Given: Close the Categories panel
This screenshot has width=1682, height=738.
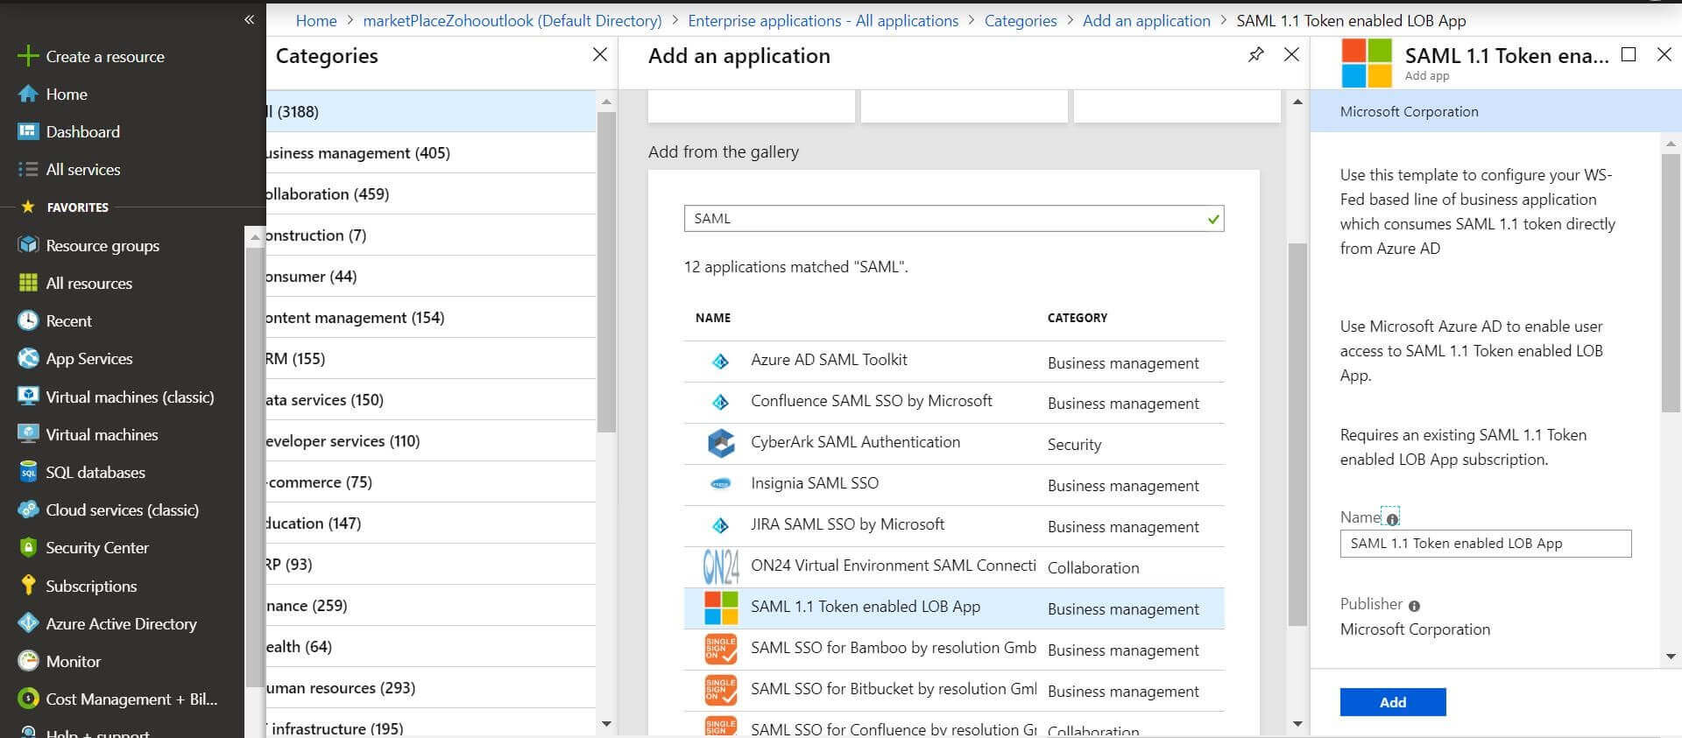Looking at the screenshot, I should click(x=600, y=55).
